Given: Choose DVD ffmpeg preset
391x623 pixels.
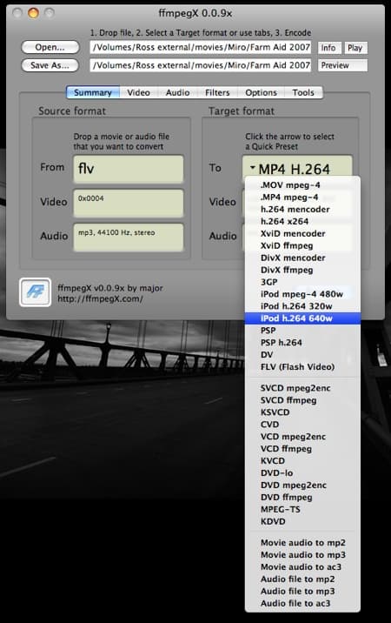Looking at the screenshot, I should tap(302, 497).
